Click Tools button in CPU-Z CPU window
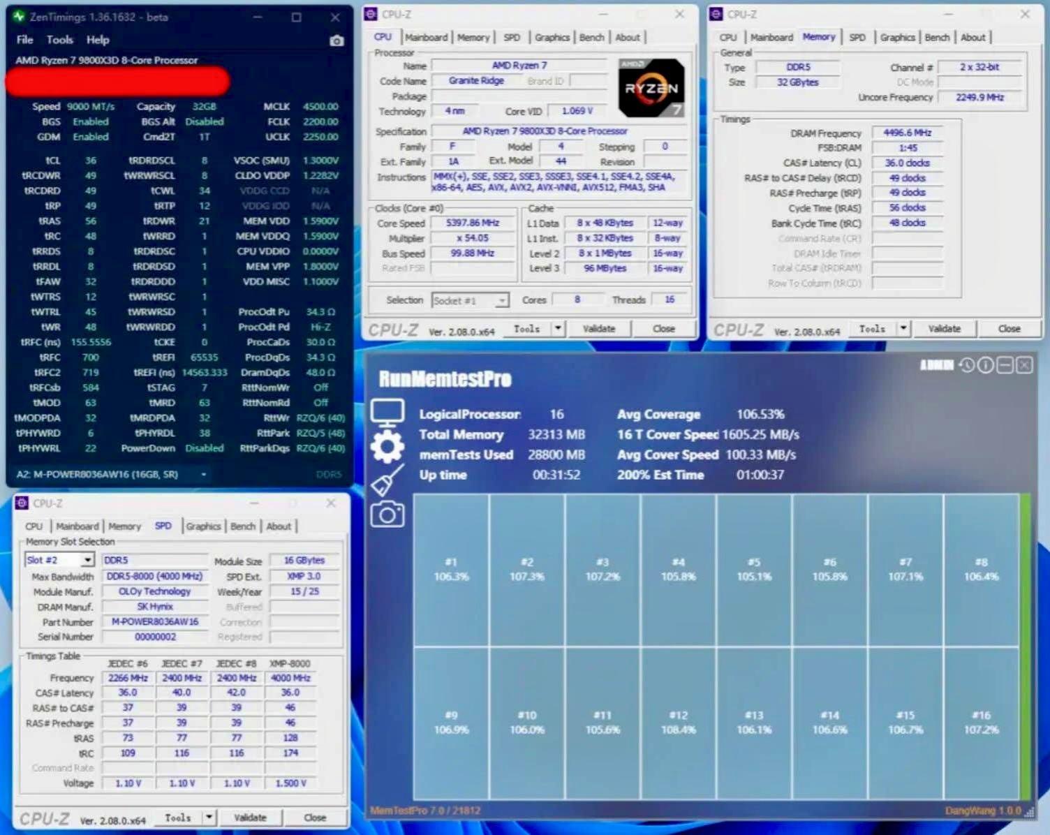 point(527,329)
